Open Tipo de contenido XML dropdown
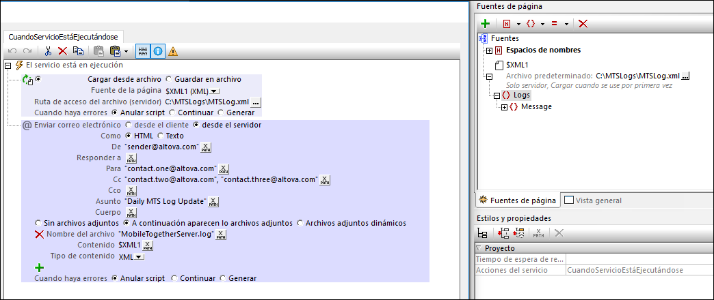 [140, 256]
